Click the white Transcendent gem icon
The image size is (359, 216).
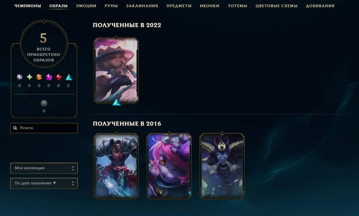[19, 77]
